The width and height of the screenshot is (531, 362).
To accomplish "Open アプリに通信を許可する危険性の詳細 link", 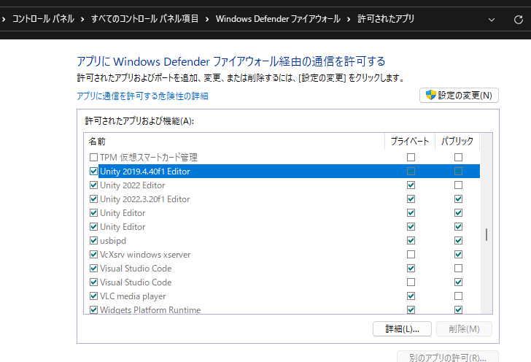I will click(142, 96).
